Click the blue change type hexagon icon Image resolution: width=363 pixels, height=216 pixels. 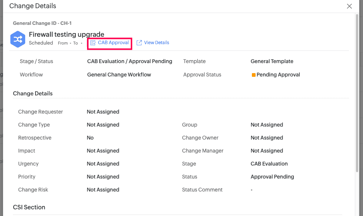pos(18,39)
